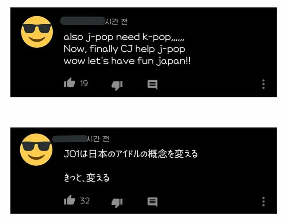Viewport: 287px width, 223px height.
Task: Click second comment's 시간 전 timestamp
Action: (x=98, y=139)
